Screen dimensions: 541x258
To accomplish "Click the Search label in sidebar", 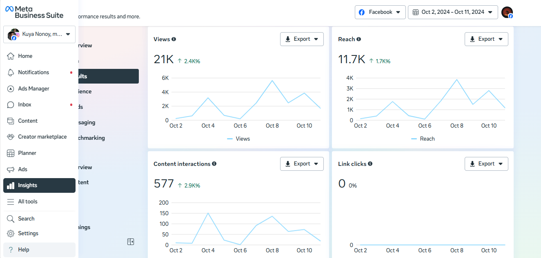I will (x=26, y=219).
